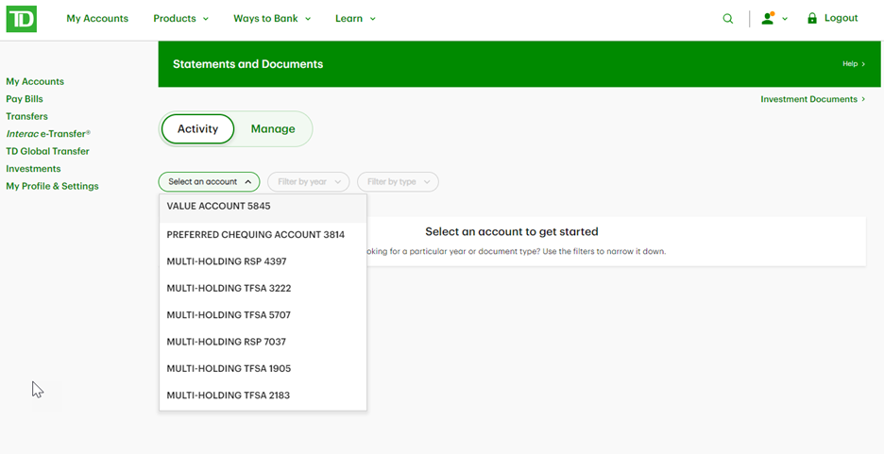The width and height of the screenshot is (884, 454).
Task: Click the Help link in banner
Action: pos(854,64)
